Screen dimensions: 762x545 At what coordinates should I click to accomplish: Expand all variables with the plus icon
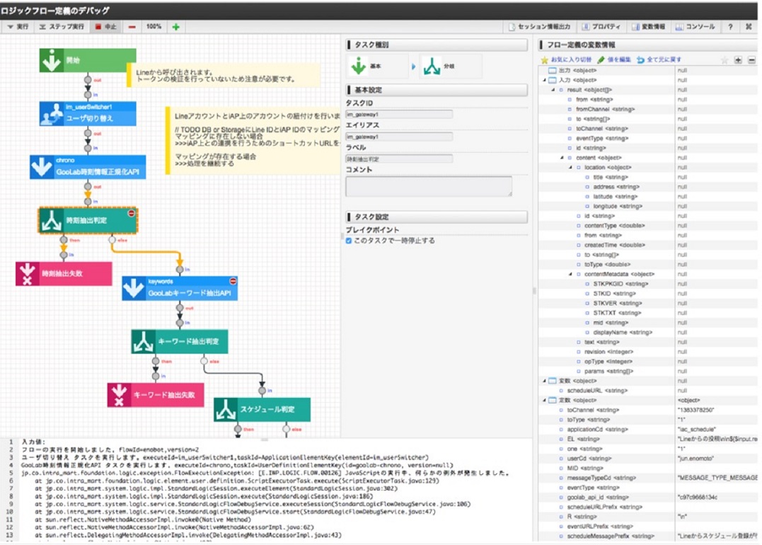(x=738, y=60)
